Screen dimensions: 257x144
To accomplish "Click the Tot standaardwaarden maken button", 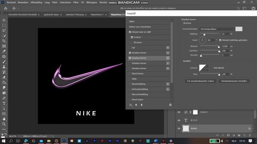I will (200, 81).
